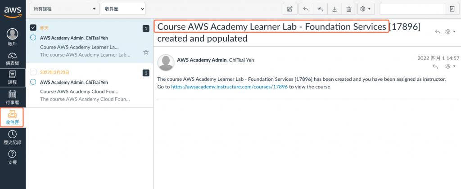Click AWS Academy Admin name in message header
This screenshot has width=461, height=189.
(x=202, y=60)
